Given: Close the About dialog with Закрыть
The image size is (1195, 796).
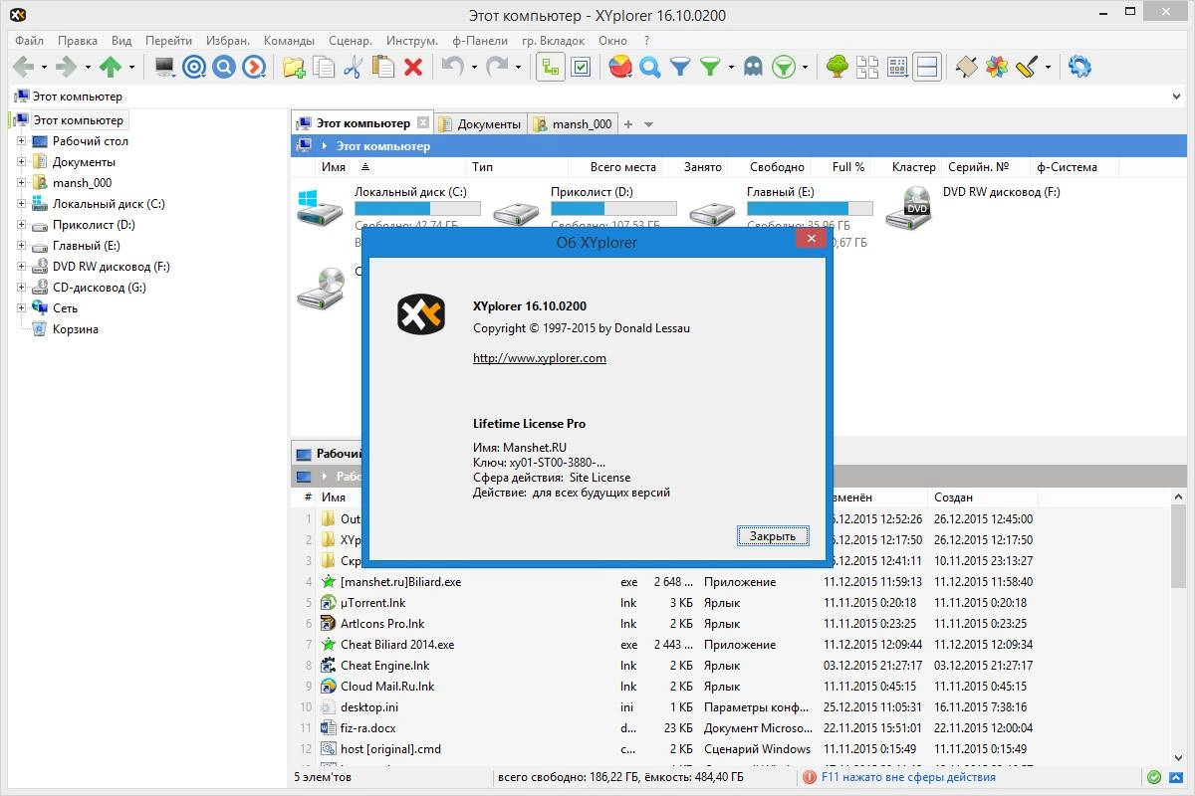Looking at the screenshot, I should 773,536.
